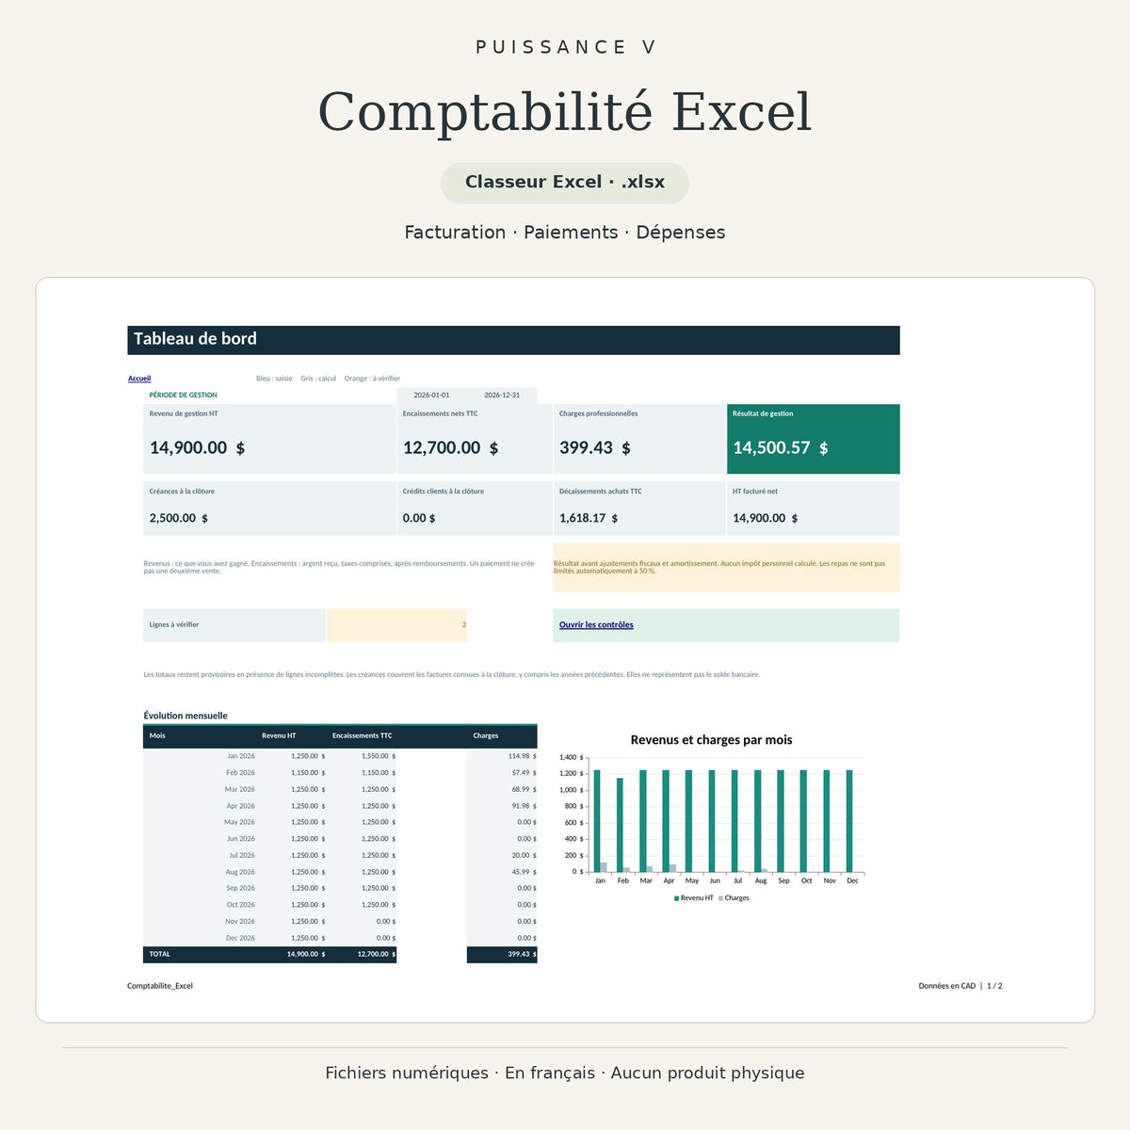Click the Charges professionnelles value 399.43

click(x=595, y=448)
